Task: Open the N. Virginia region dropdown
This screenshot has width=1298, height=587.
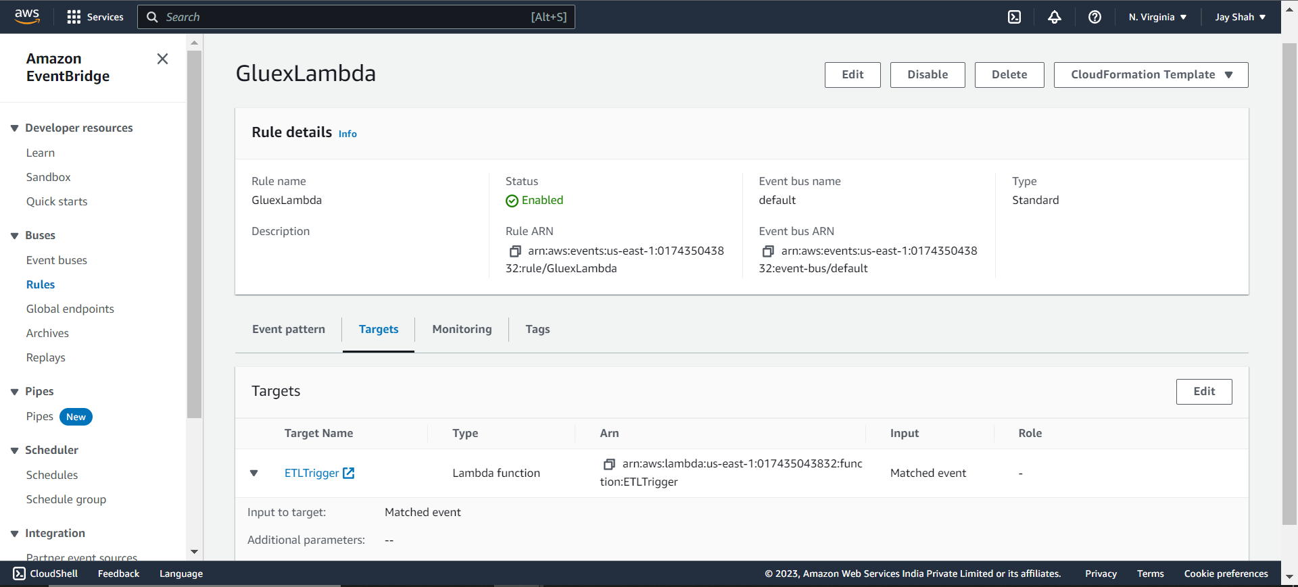Action: 1157,17
